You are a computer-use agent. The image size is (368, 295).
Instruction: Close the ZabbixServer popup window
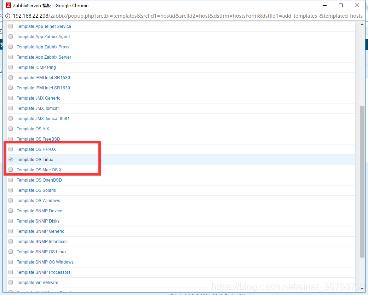357,5
